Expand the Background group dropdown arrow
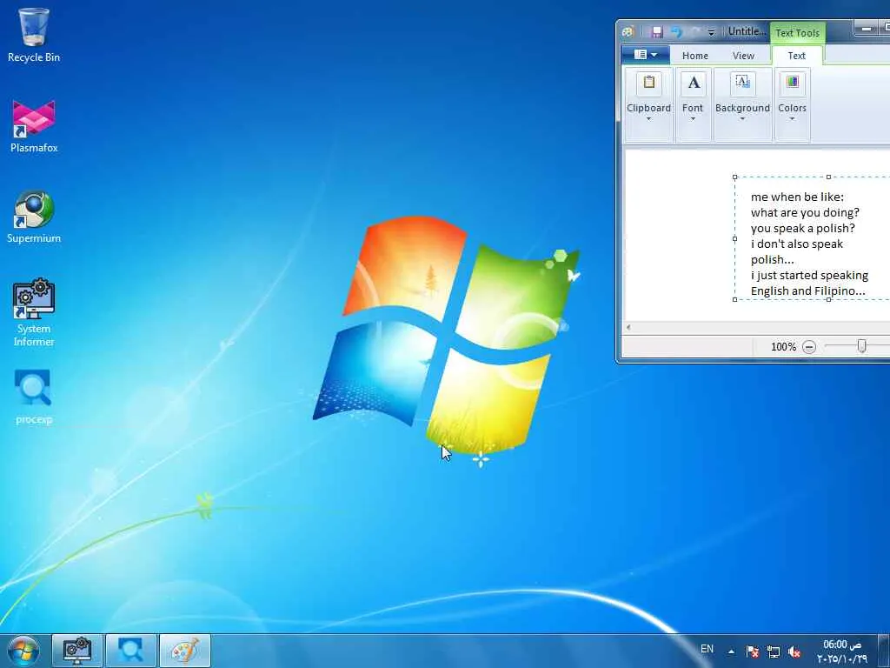Image resolution: width=890 pixels, height=668 pixels. coord(742,119)
